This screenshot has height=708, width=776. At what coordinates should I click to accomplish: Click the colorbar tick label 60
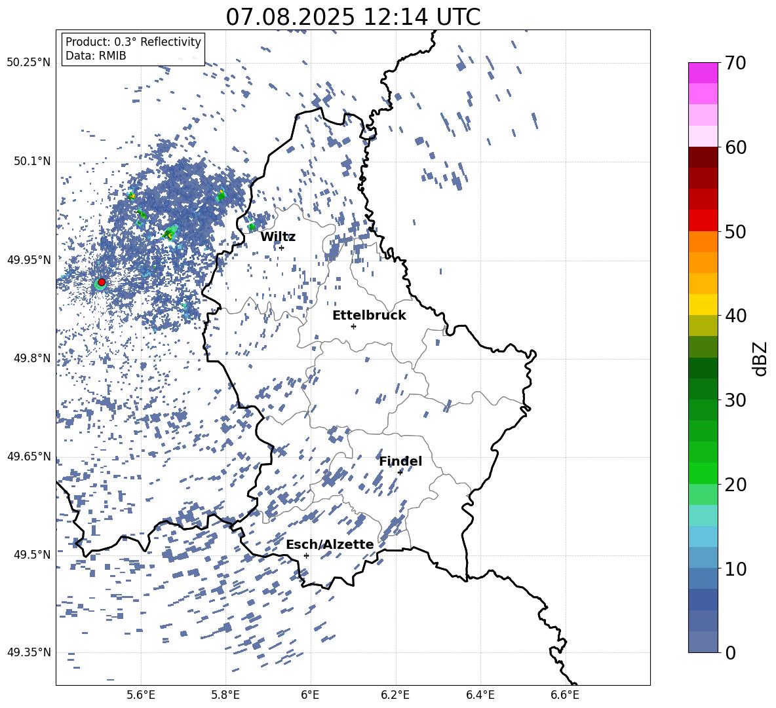point(735,147)
